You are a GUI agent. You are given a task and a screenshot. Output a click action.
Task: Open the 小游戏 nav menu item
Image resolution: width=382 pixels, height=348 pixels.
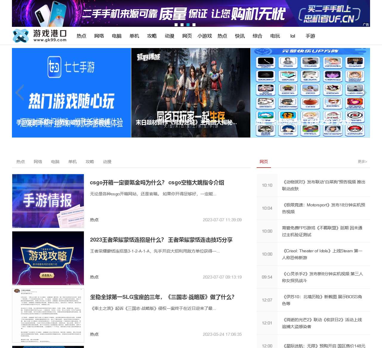coord(204,36)
